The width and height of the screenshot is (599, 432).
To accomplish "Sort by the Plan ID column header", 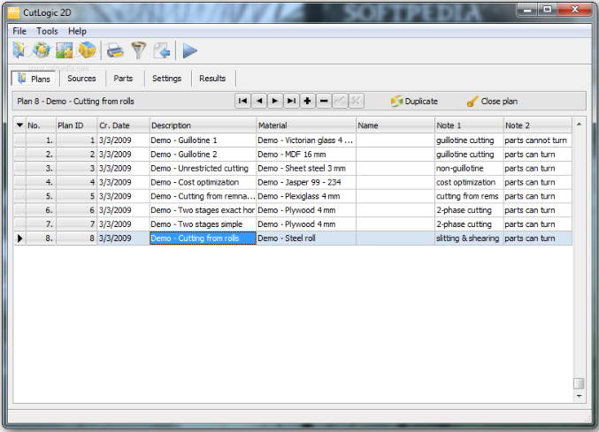I will pyautogui.click(x=76, y=125).
